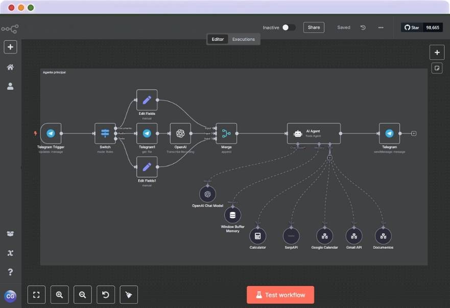Add a sticky note to canvas

[x=437, y=68]
